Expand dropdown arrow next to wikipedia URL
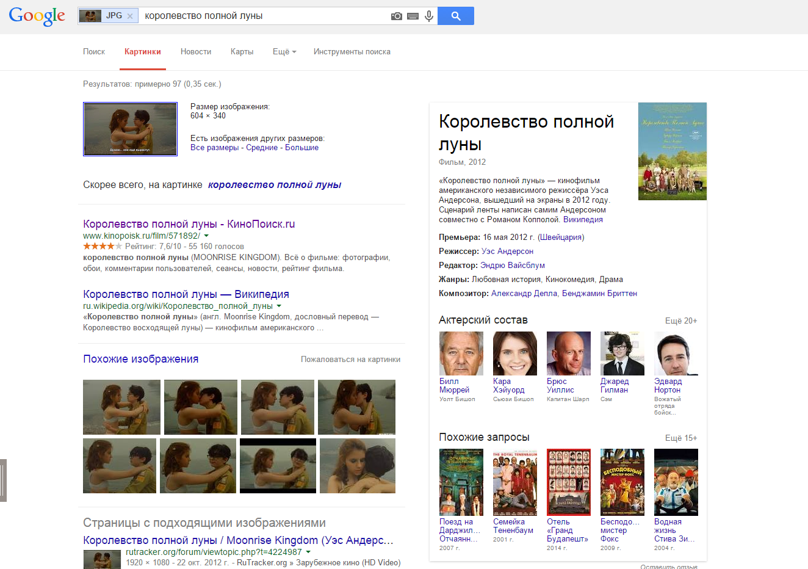This screenshot has width=808, height=569. click(279, 306)
